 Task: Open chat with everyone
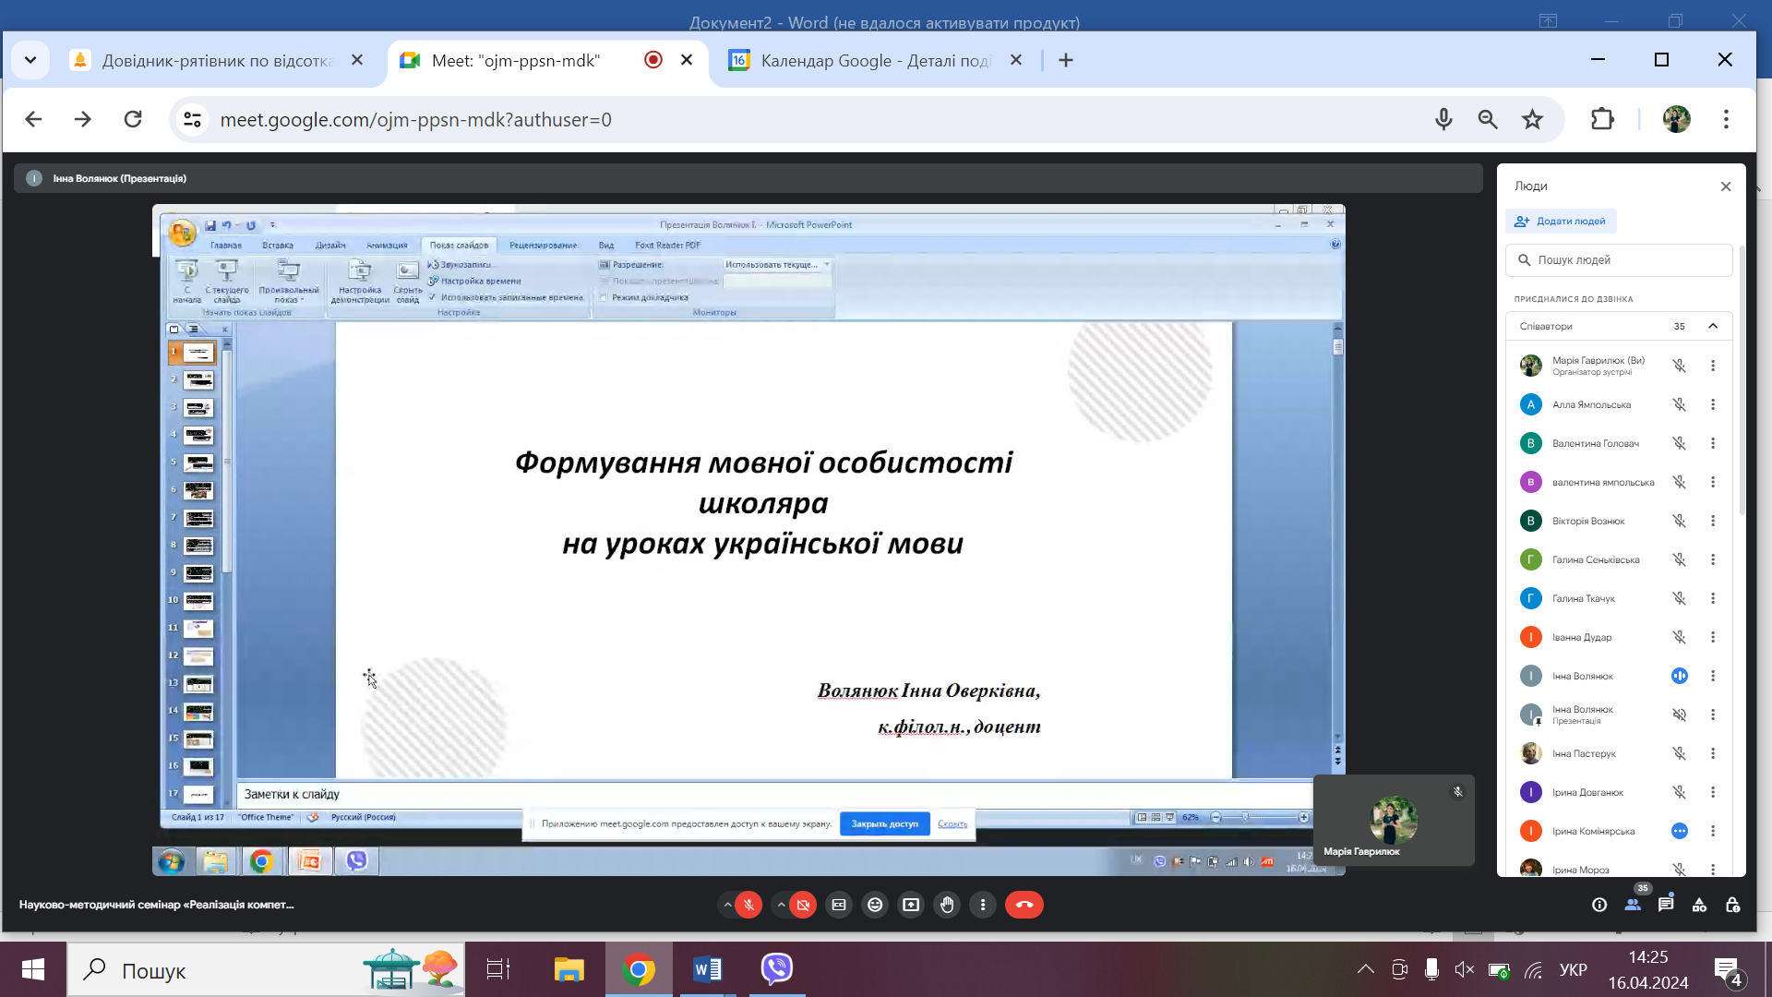pyautogui.click(x=1666, y=905)
